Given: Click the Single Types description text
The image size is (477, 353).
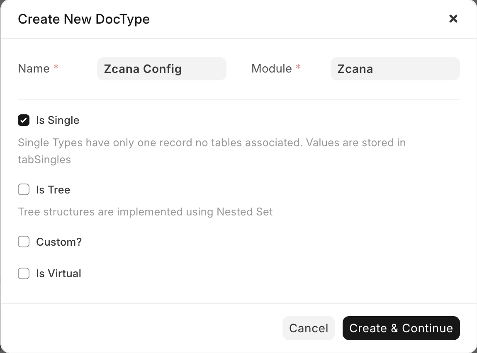Looking at the screenshot, I should (212, 143).
